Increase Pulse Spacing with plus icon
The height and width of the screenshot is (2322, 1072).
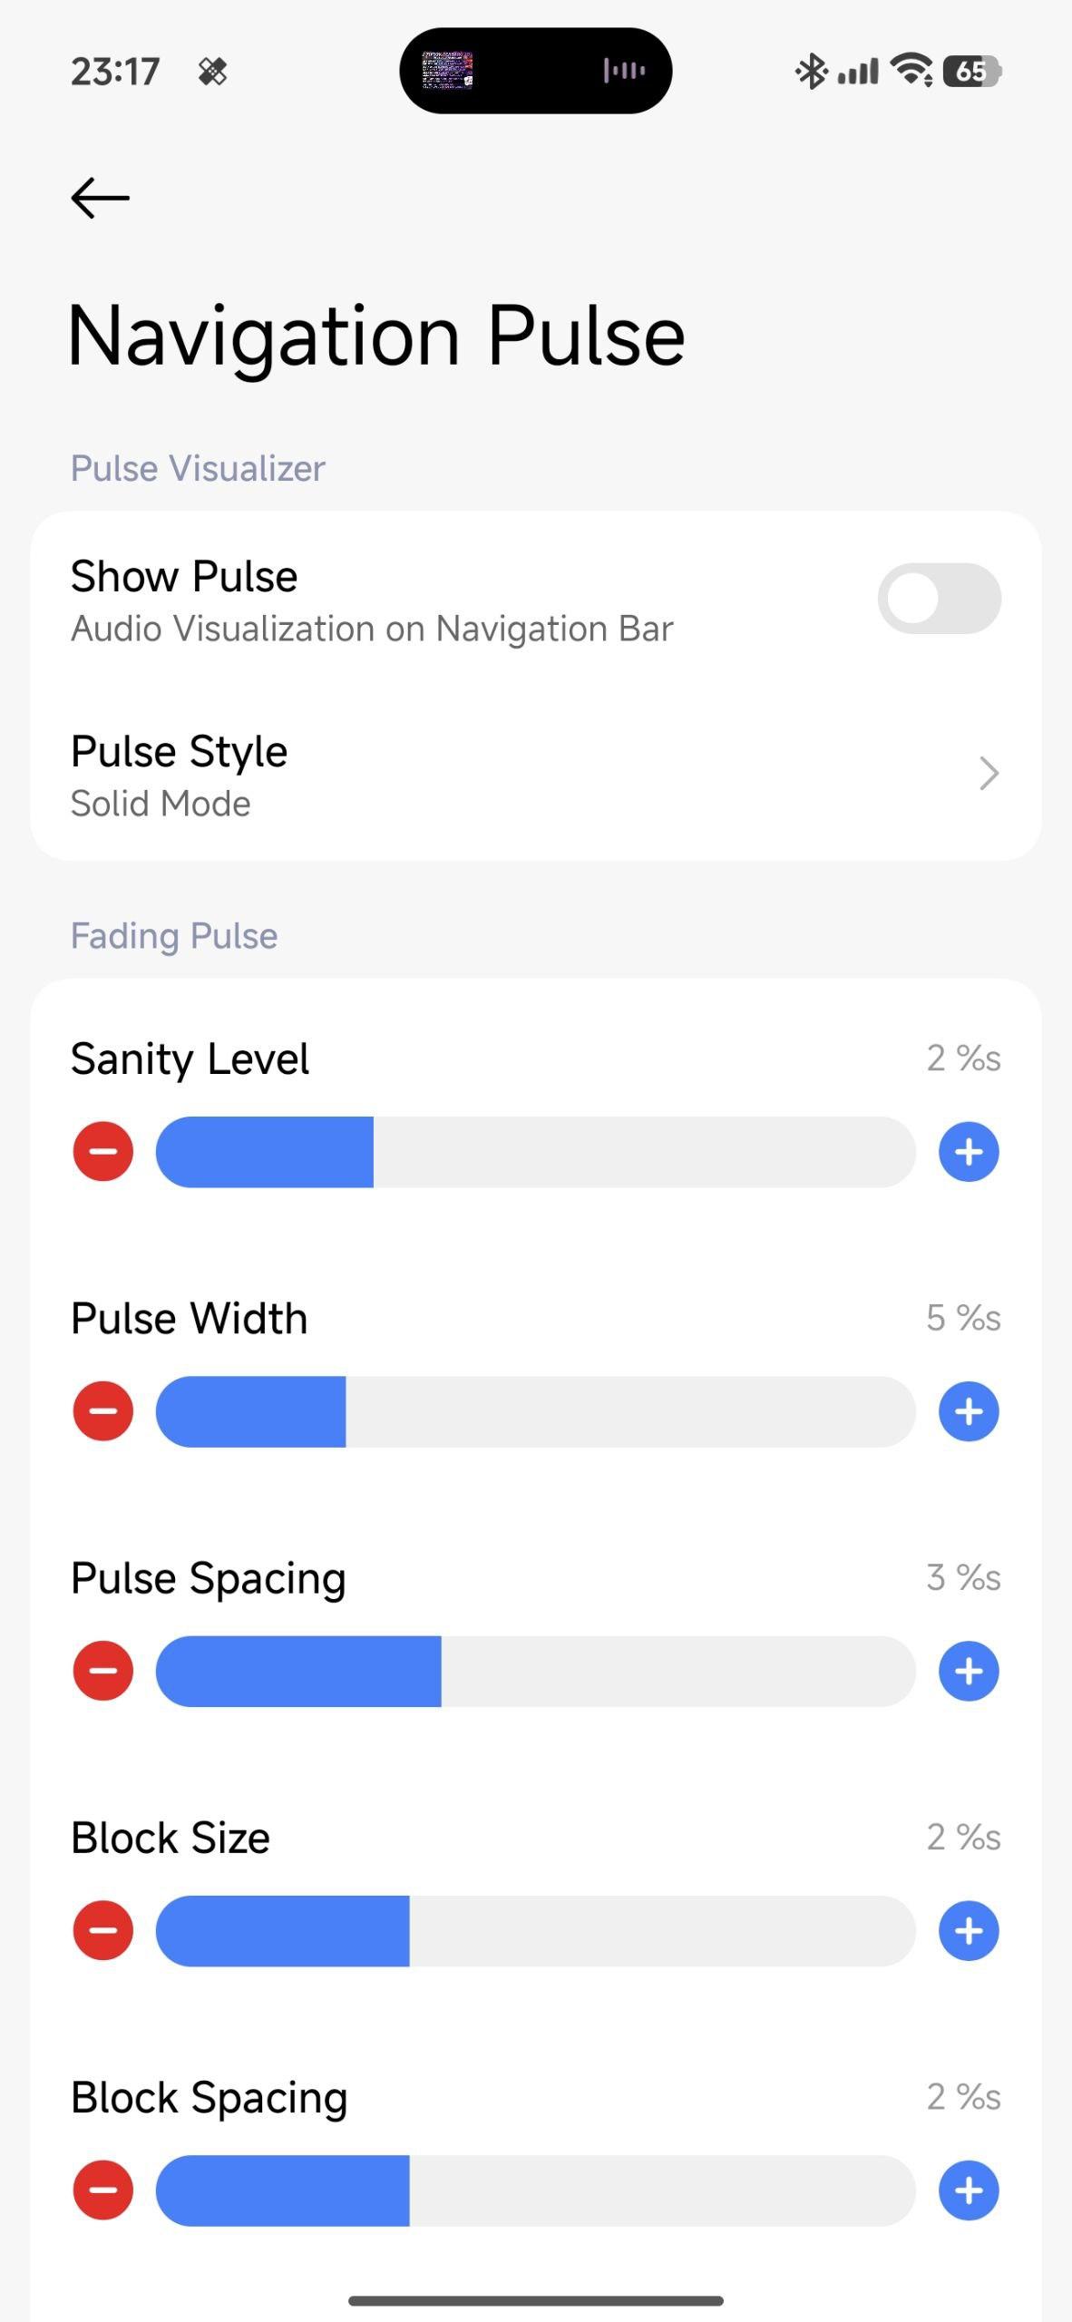pyautogui.click(x=969, y=1671)
